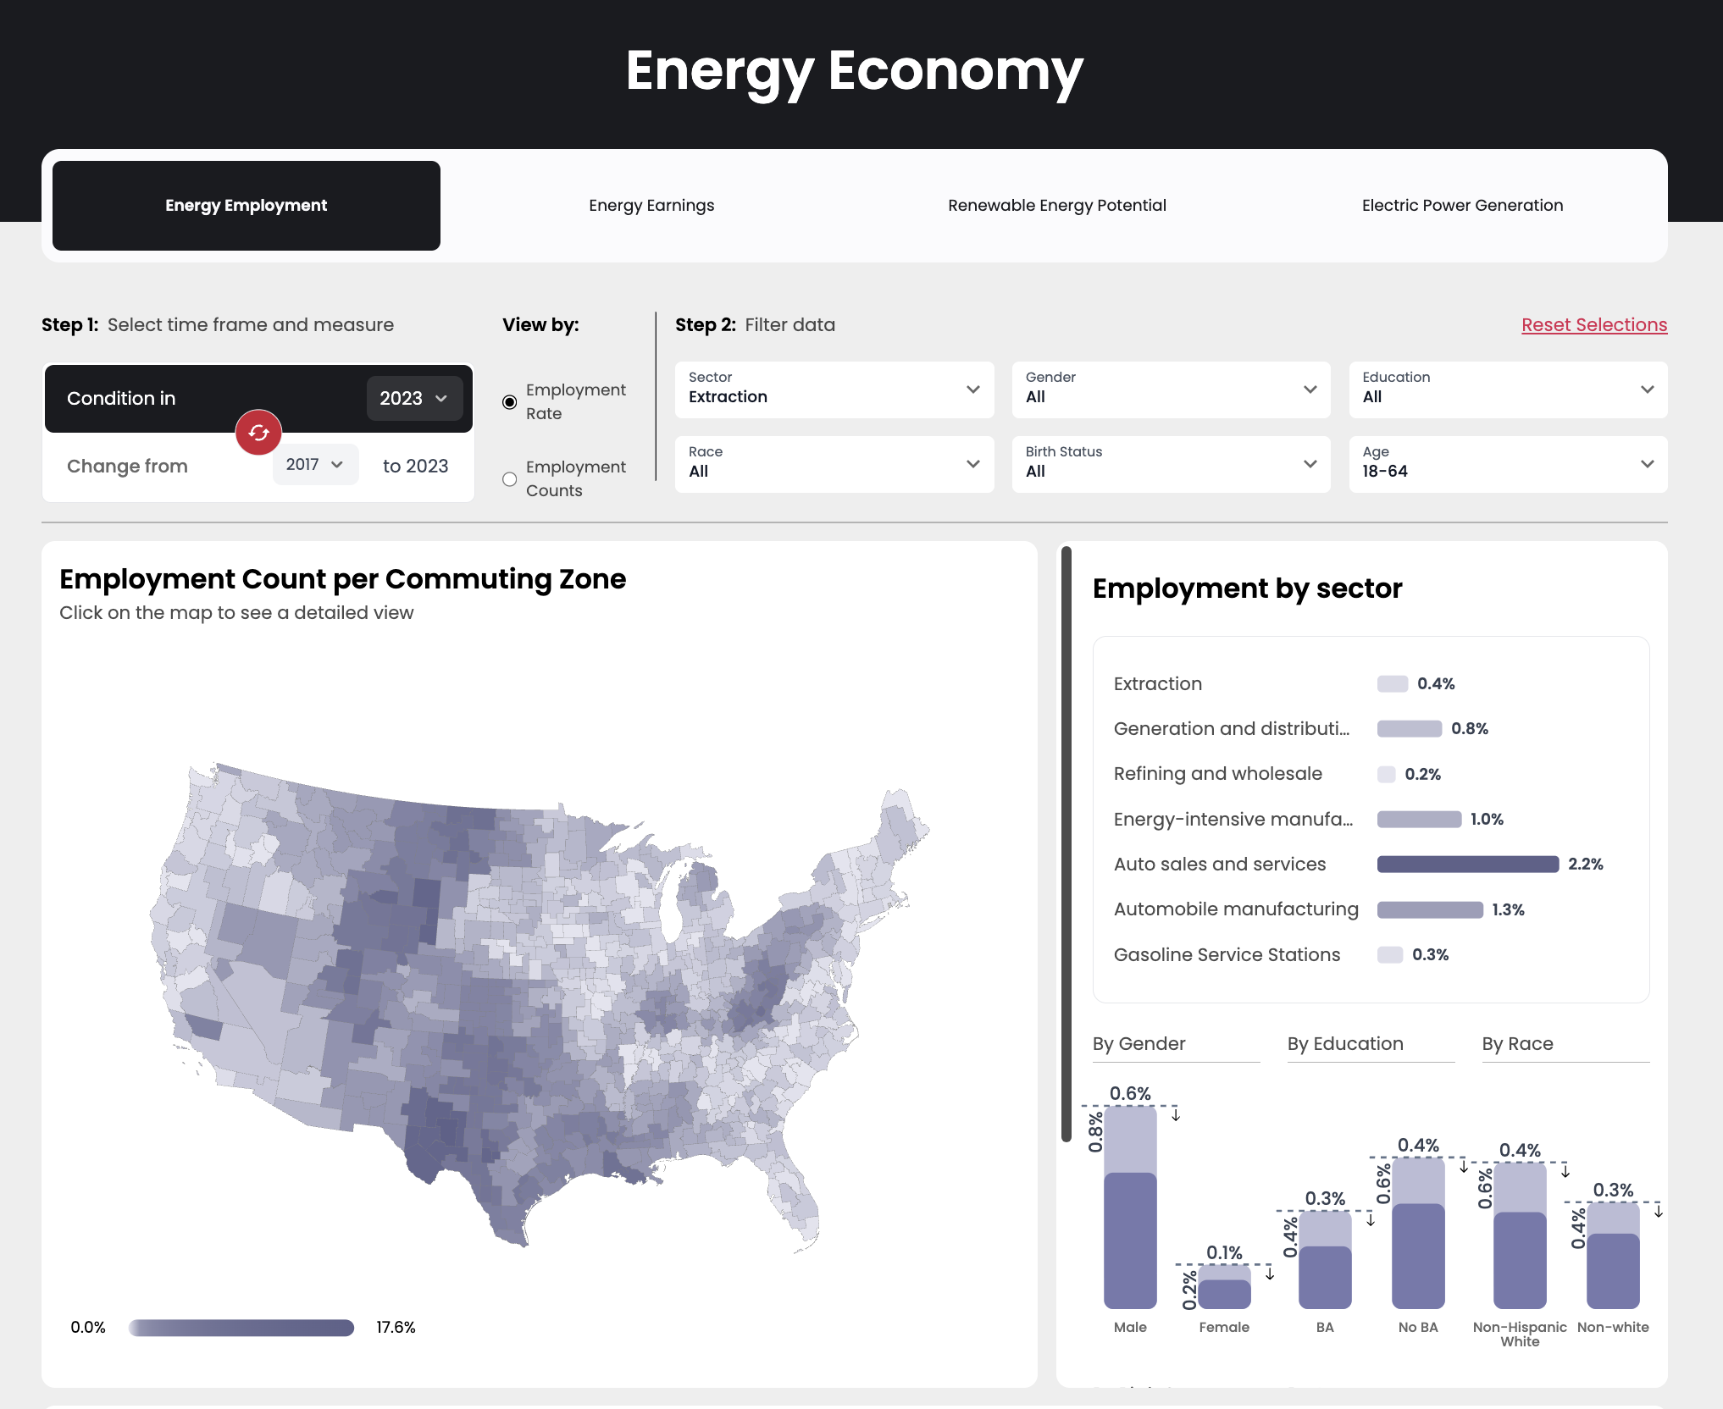Choose the Change from measure option
The image size is (1723, 1409).
pyautogui.click(x=127, y=466)
